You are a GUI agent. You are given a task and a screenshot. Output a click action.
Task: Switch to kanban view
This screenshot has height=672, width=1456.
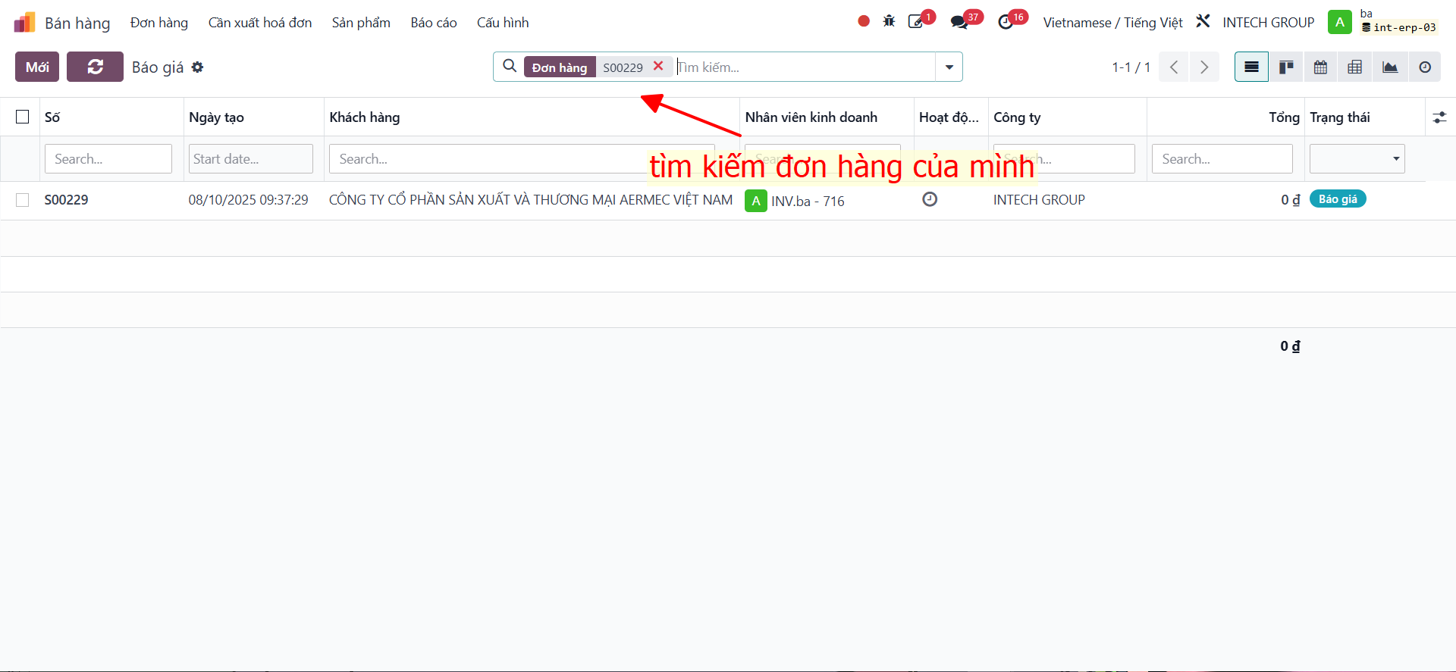pos(1286,67)
